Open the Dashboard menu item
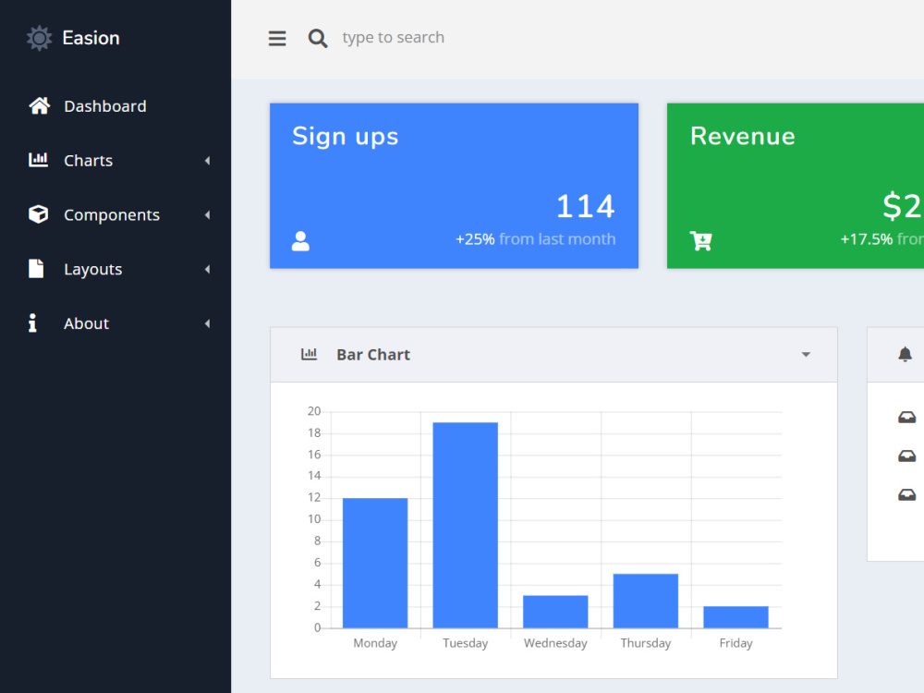 pyautogui.click(x=115, y=106)
